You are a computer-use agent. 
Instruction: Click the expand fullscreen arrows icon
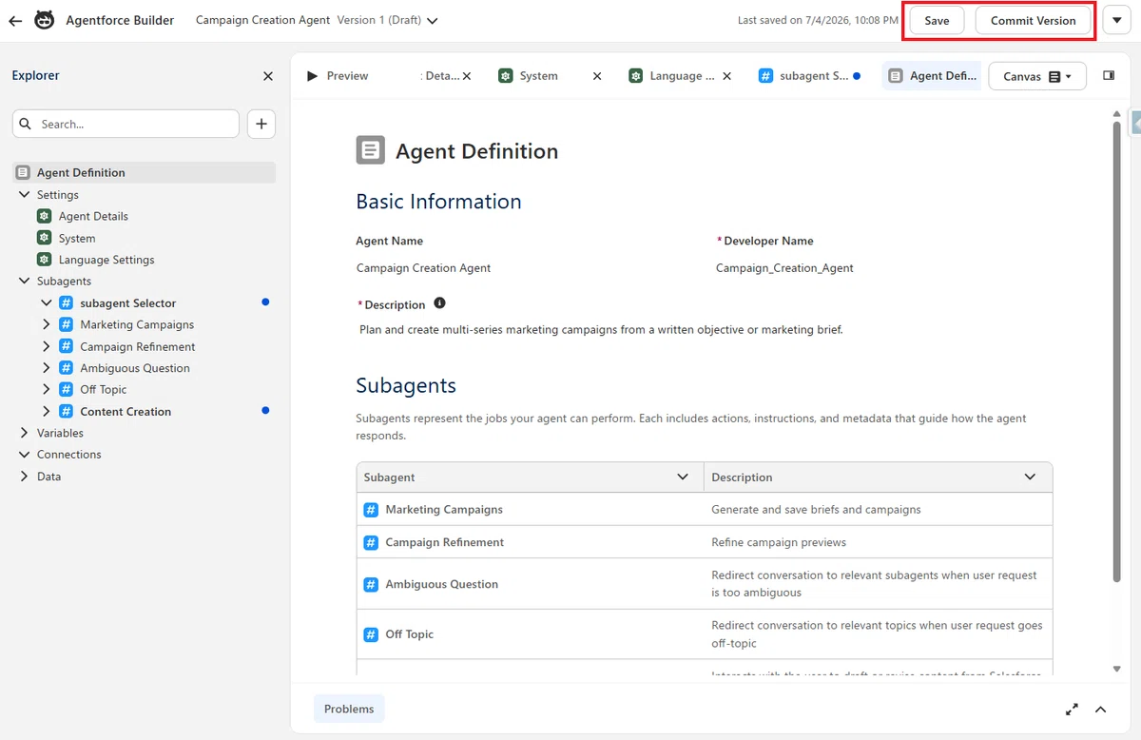coord(1072,709)
